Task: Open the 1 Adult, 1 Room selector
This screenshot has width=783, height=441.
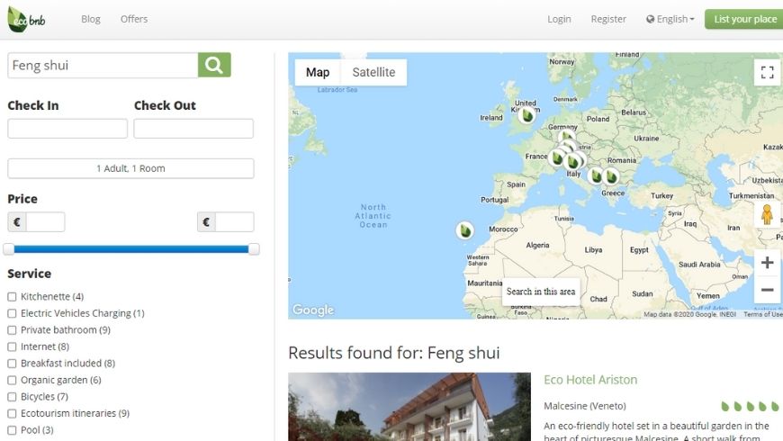Action: pyautogui.click(x=130, y=168)
